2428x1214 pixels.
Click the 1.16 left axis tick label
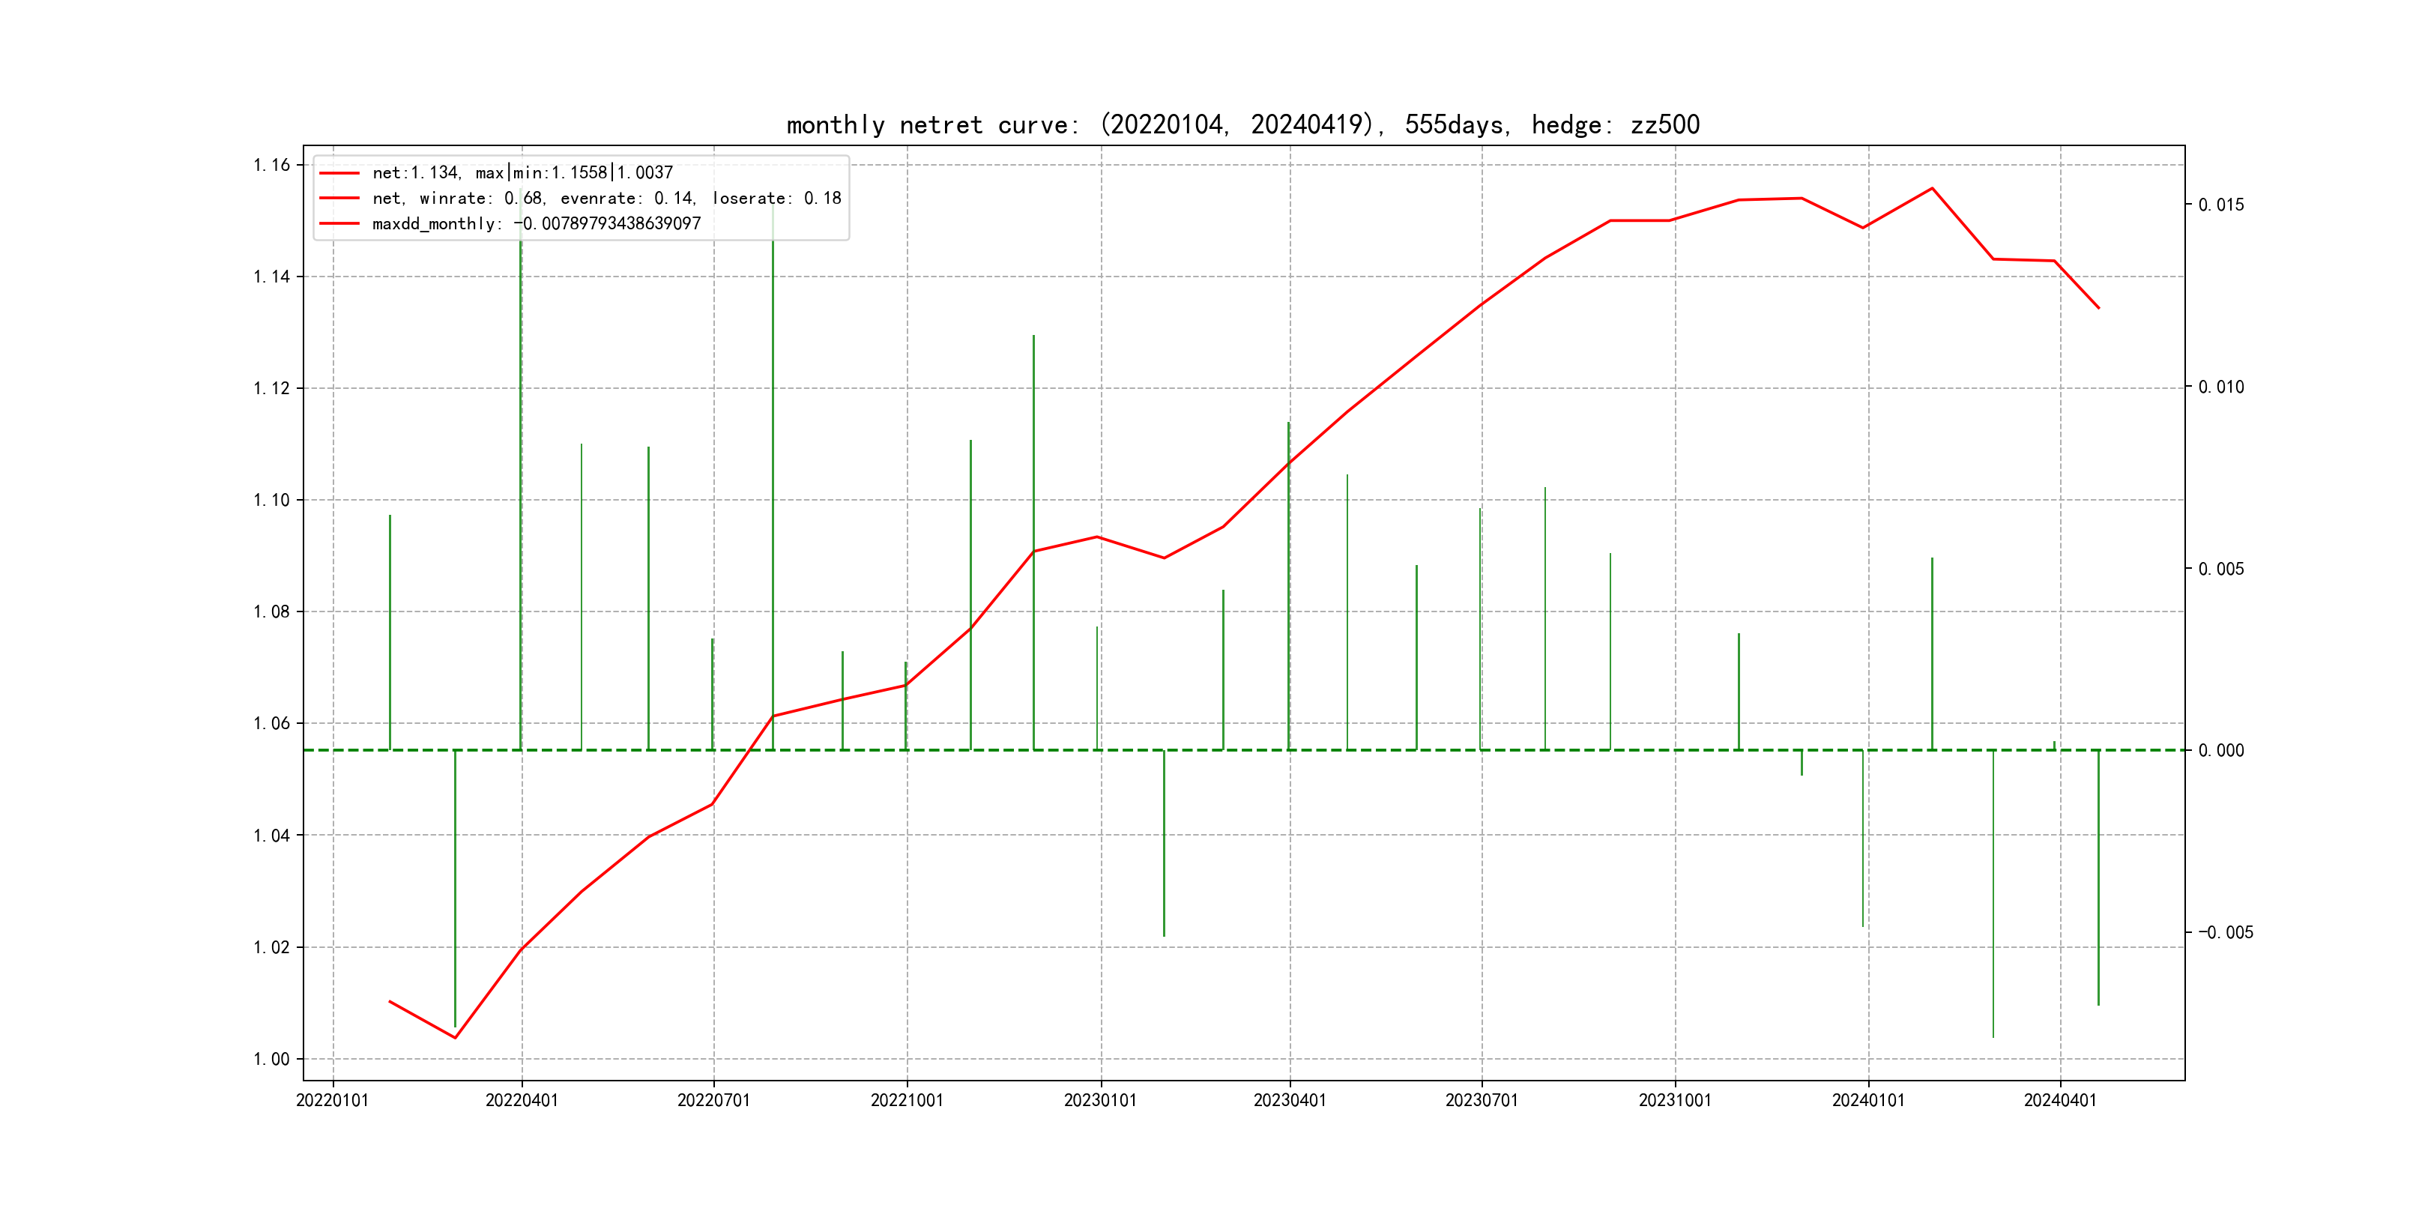coord(271,165)
